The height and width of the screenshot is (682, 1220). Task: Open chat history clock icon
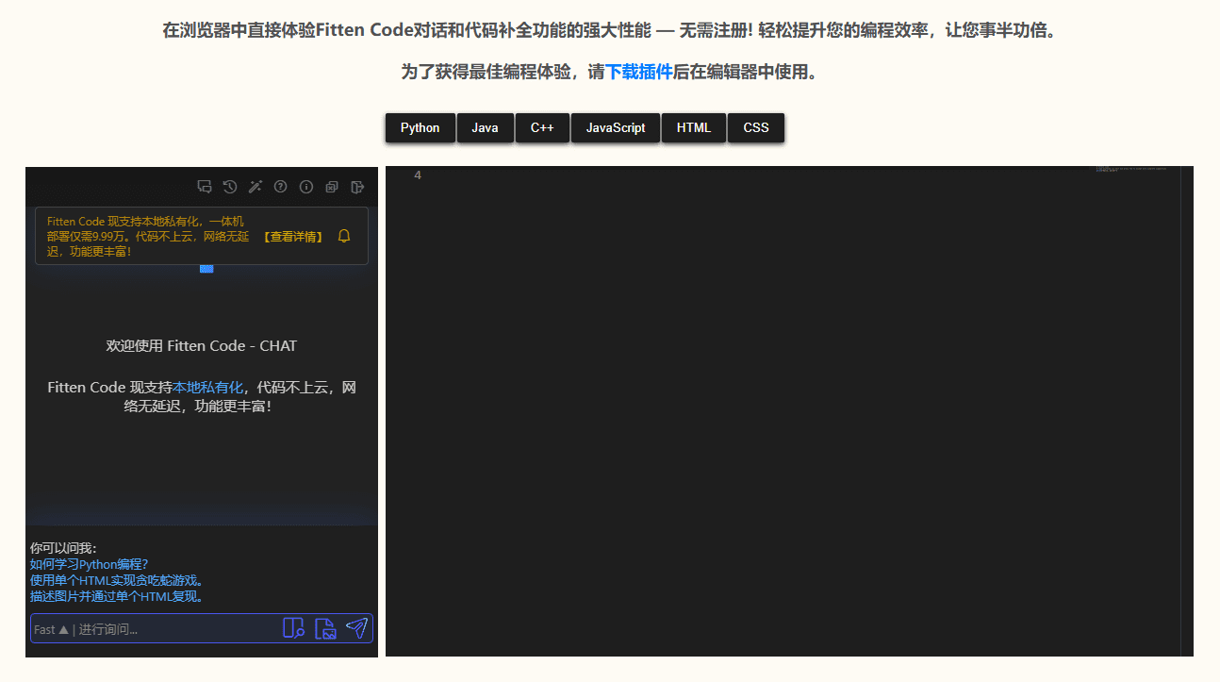point(230,187)
